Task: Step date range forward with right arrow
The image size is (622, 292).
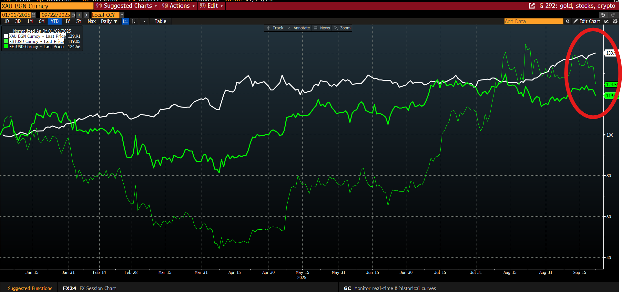Action: (86, 15)
